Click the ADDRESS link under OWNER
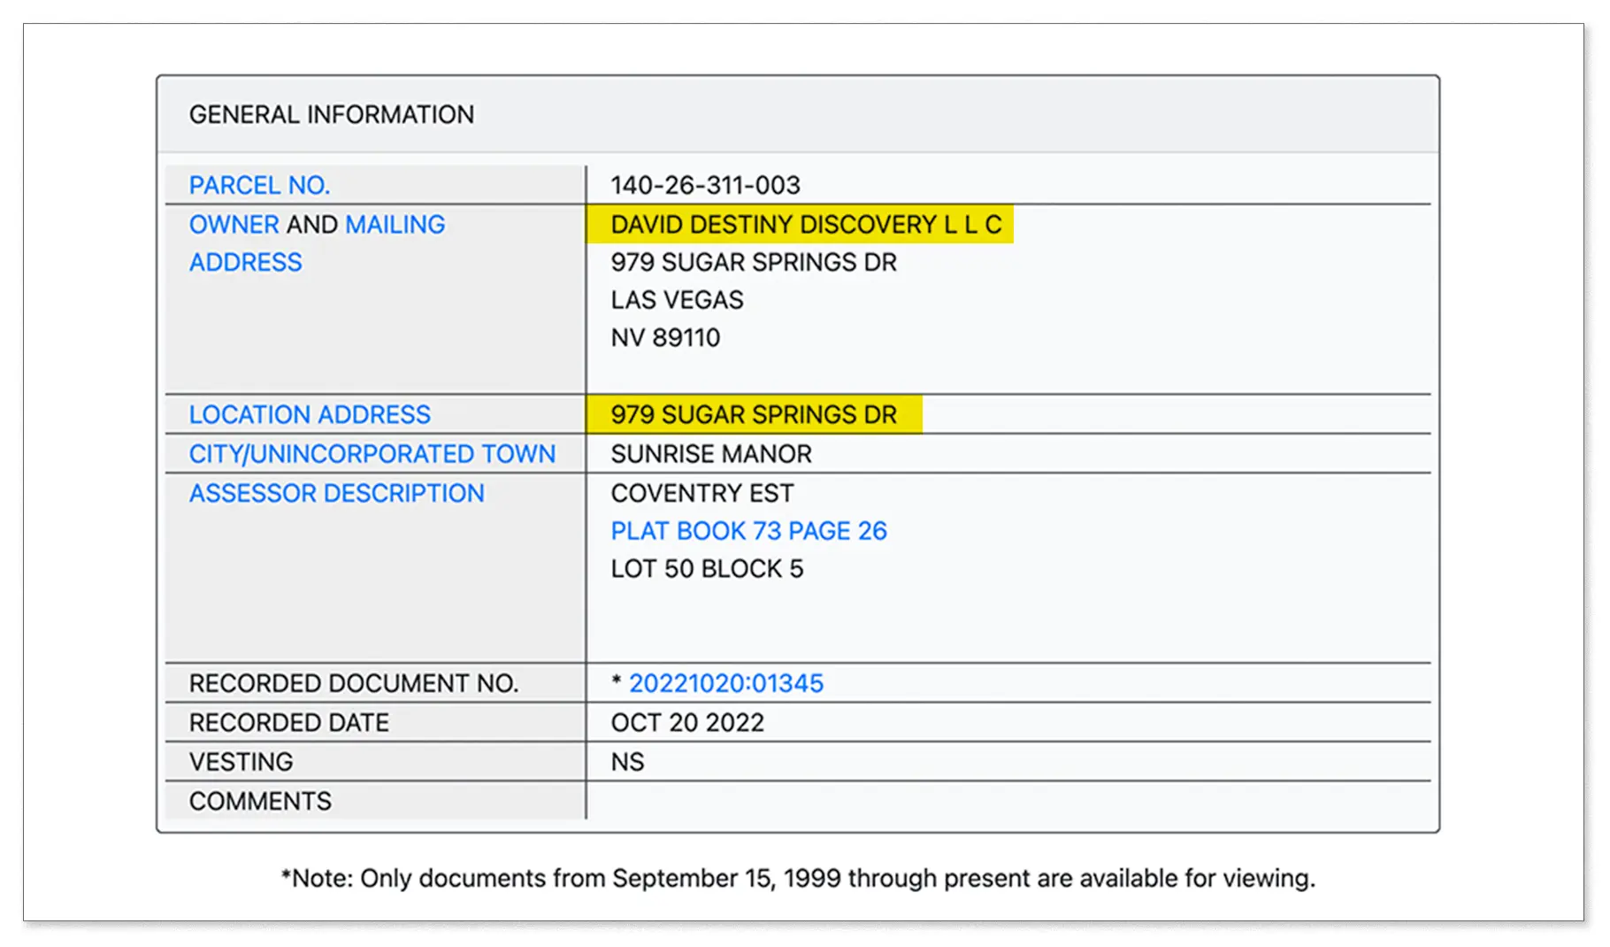Viewport: 1610px width, 947px height. [245, 263]
